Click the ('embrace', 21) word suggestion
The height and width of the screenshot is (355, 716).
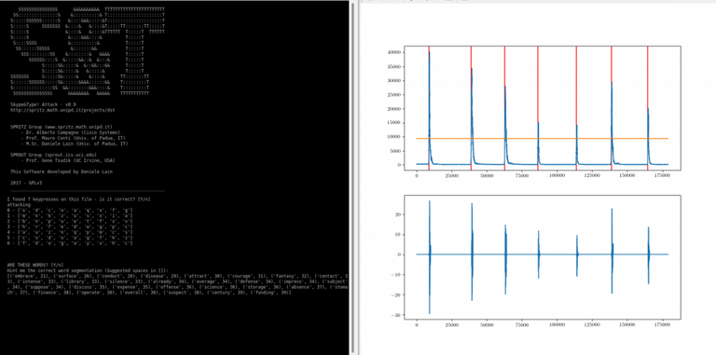coord(27,276)
